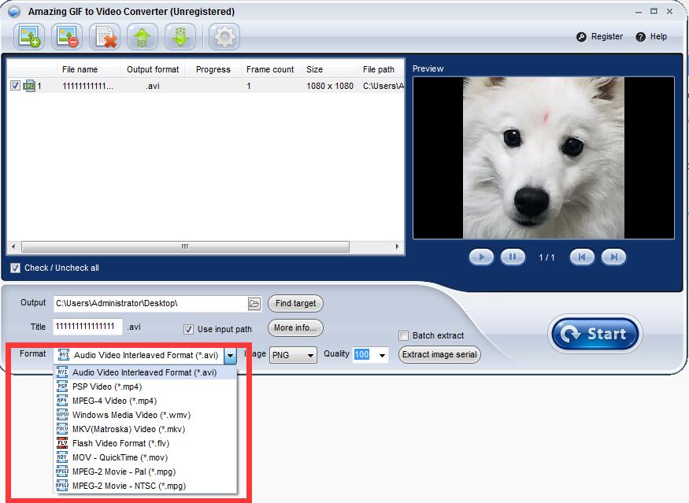689x503 pixels.
Task: Collapse the Format dropdown arrow
Action: 230,355
